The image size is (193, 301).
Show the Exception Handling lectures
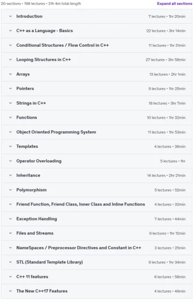(x=96, y=219)
